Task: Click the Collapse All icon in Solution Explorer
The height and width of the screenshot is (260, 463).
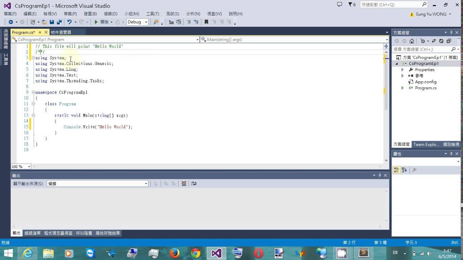Action: (x=449, y=41)
